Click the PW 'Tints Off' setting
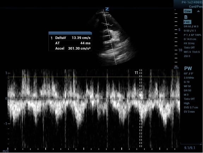 (189, 99)
